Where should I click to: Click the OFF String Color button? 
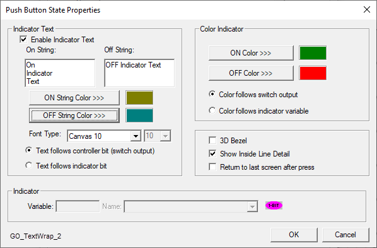pos(74,115)
